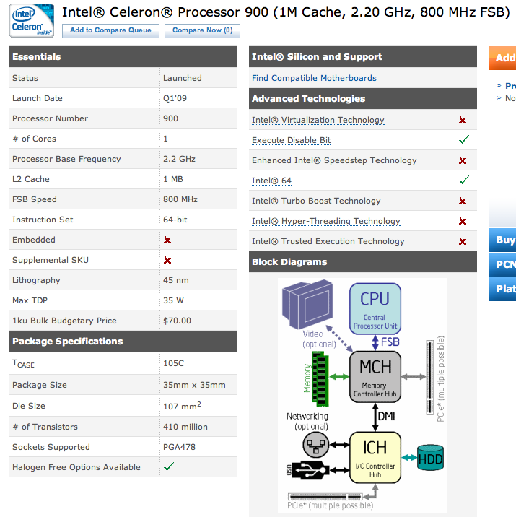Click the Intel Silicon and Support header
This screenshot has height=517, width=516.
pyautogui.click(x=363, y=57)
